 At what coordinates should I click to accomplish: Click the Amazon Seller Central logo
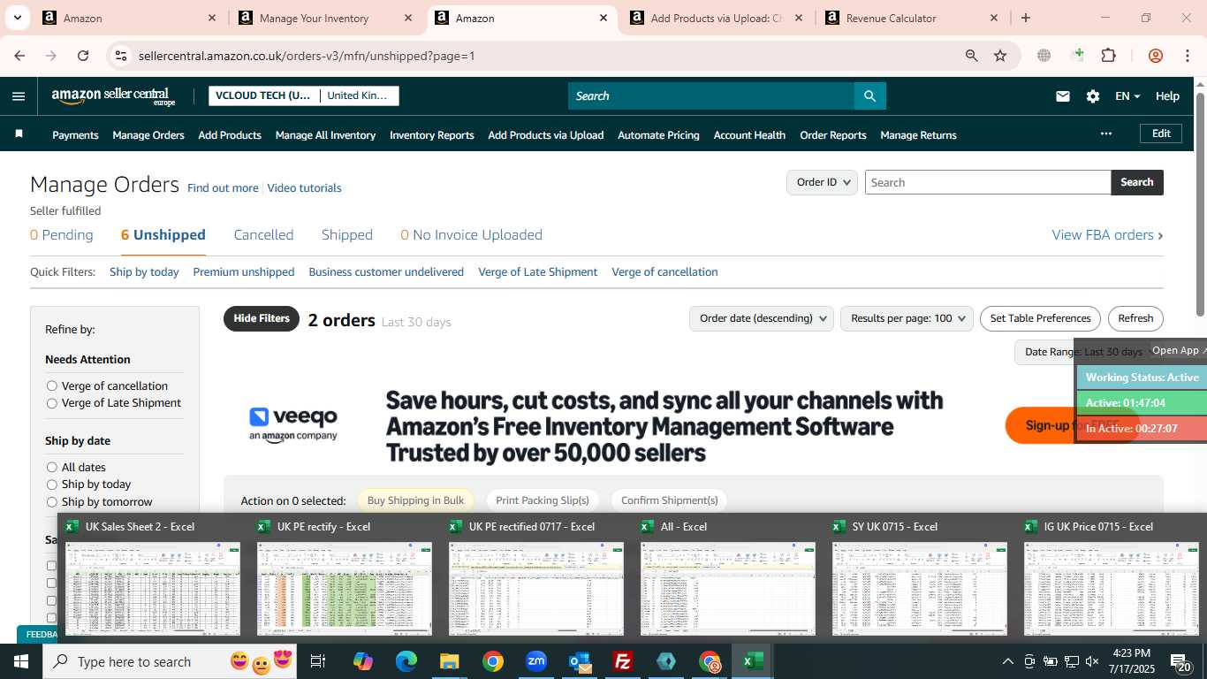pos(113,96)
